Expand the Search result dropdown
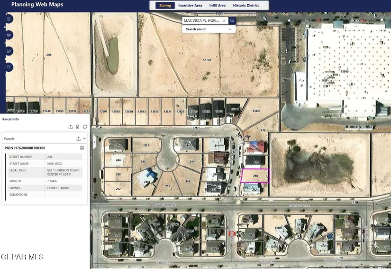Screen dimensions: 391x269 230,29
